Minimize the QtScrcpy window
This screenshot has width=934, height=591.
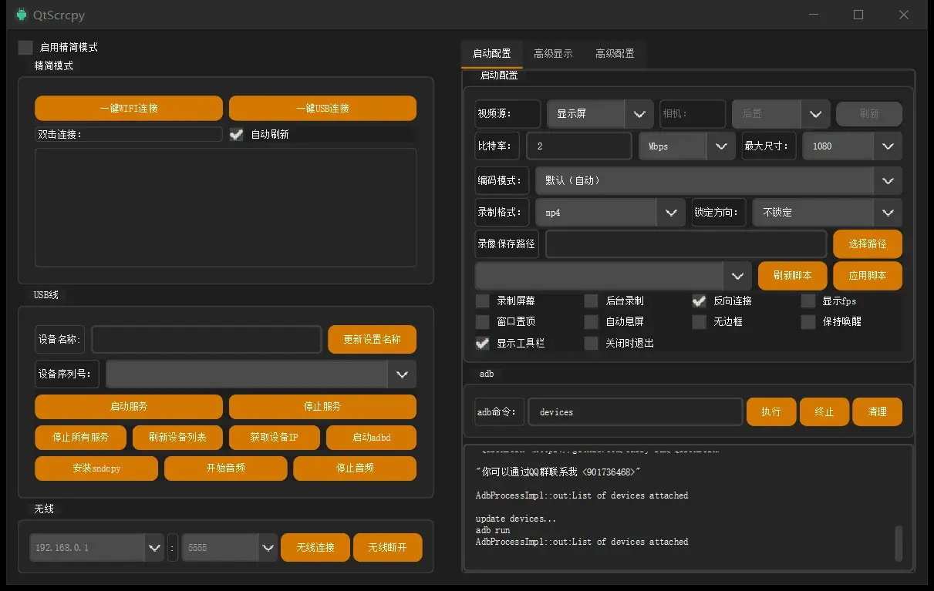tap(814, 15)
